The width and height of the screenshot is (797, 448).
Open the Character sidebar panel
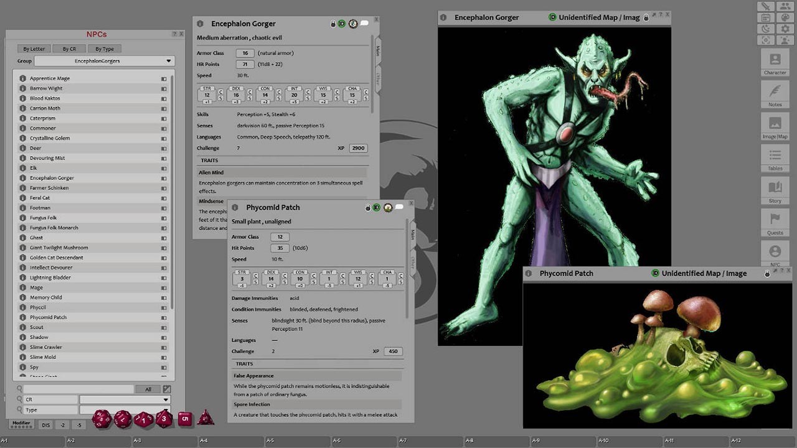775,63
